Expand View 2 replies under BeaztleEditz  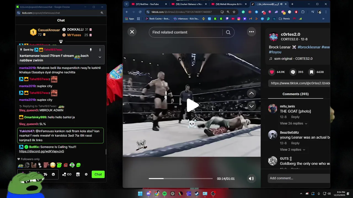coord(292,150)
